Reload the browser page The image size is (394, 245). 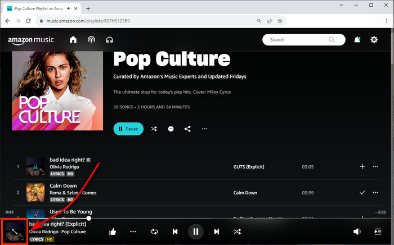tap(28, 21)
